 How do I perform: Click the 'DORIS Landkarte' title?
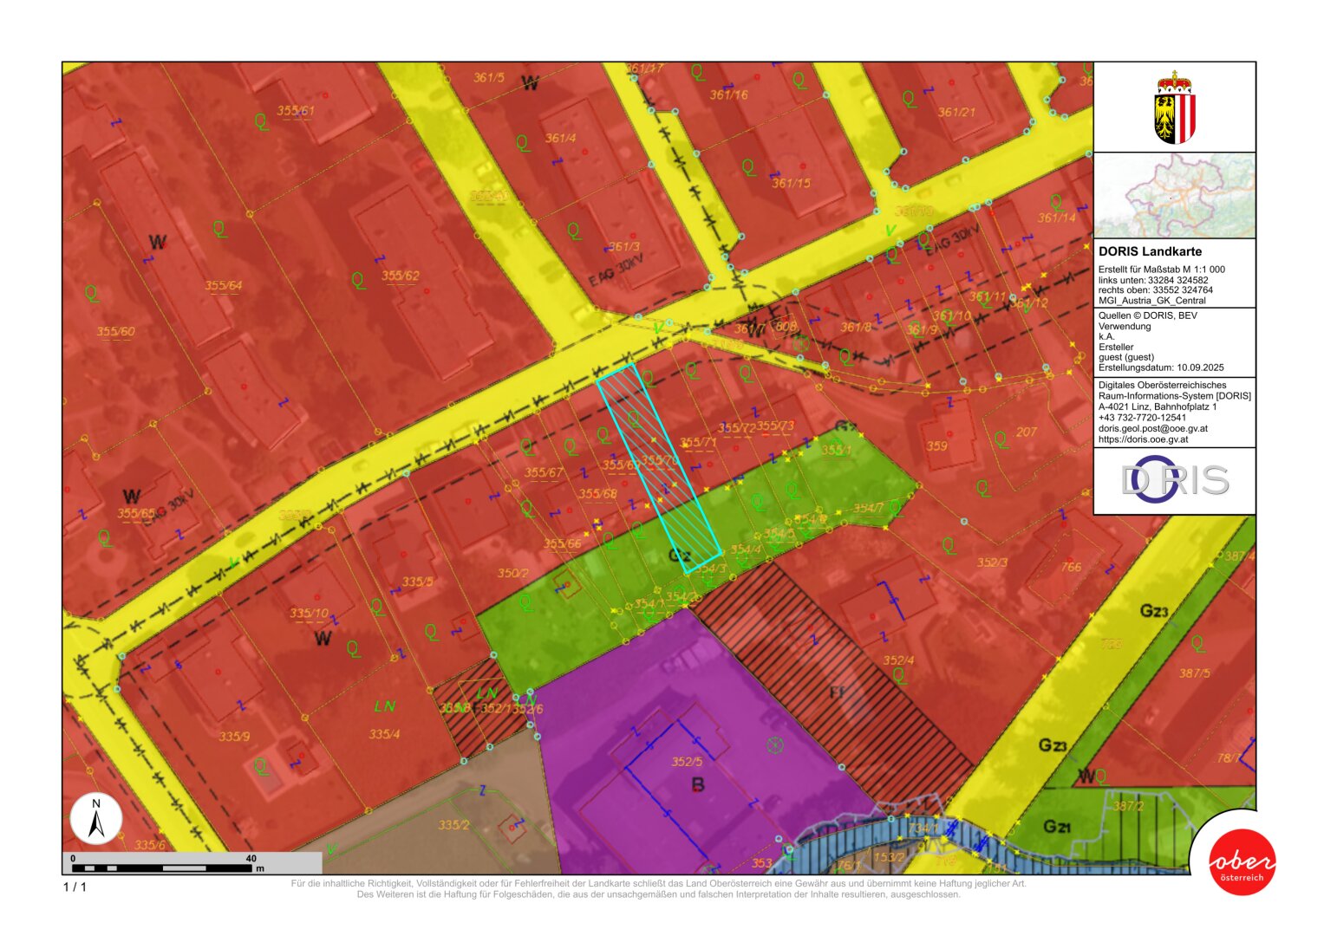click(x=1150, y=251)
